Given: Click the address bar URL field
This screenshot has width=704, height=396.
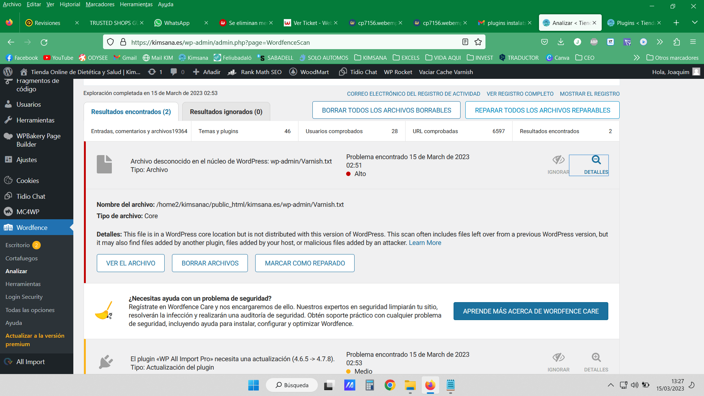Looking at the screenshot, I should click(x=293, y=42).
